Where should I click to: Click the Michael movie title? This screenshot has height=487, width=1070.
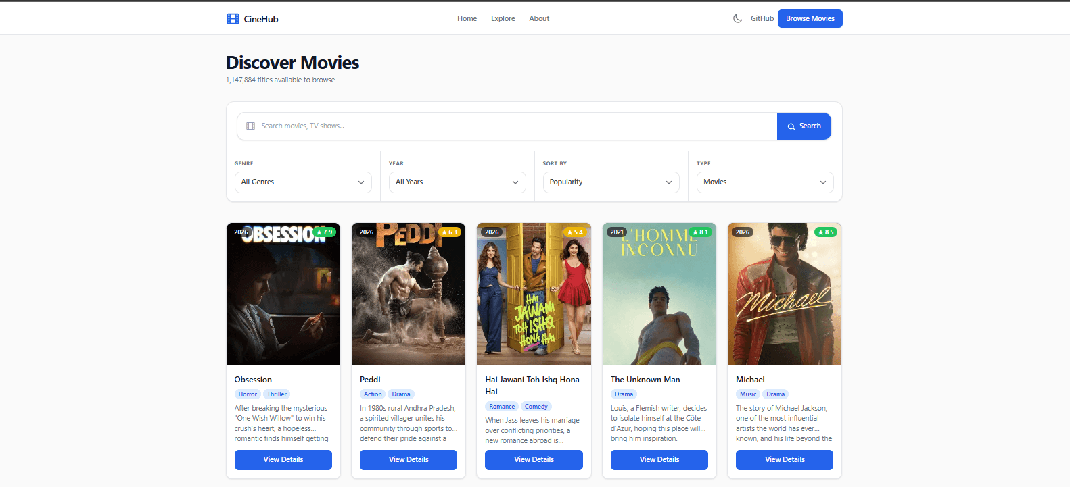click(750, 380)
